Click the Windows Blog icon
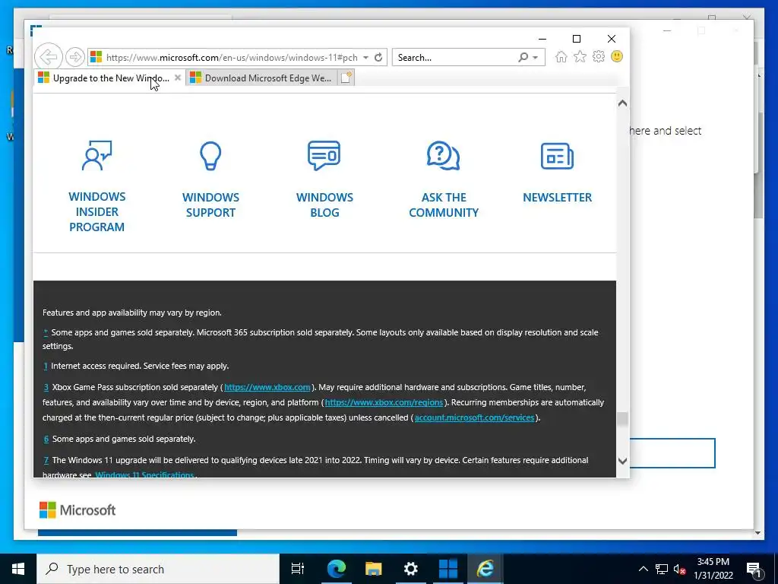This screenshot has width=778, height=584. 324,155
